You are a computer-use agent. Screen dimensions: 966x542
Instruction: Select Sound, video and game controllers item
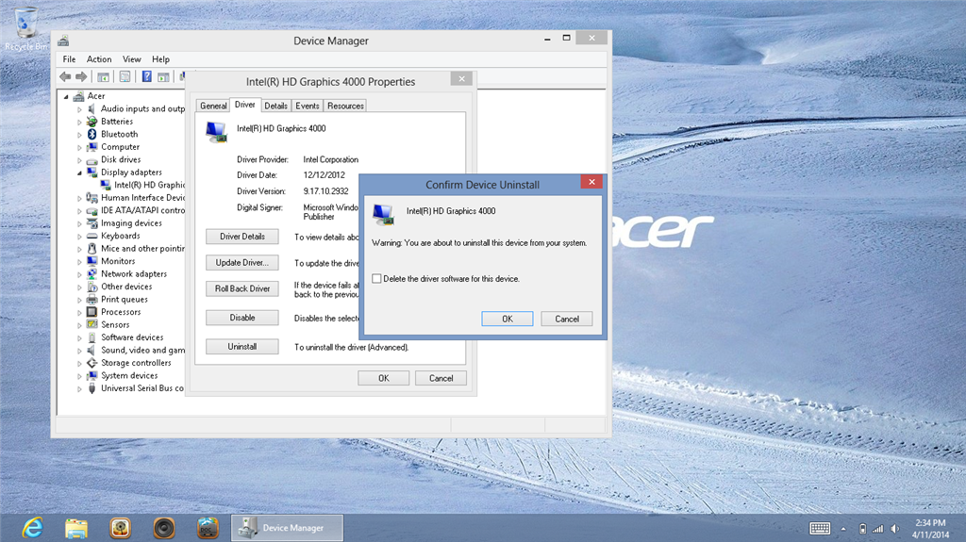click(143, 350)
